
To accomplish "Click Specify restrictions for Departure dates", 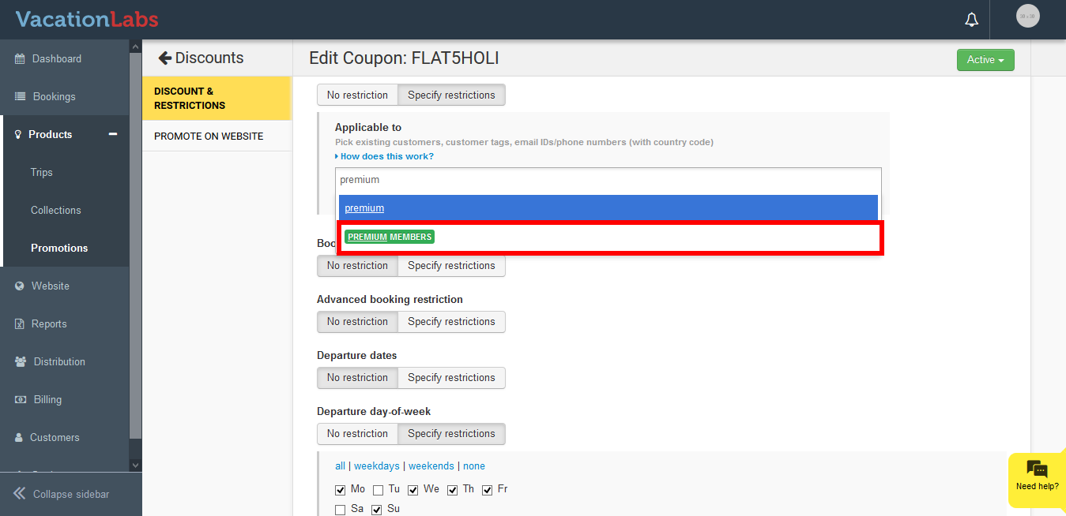I will tap(451, 378).
